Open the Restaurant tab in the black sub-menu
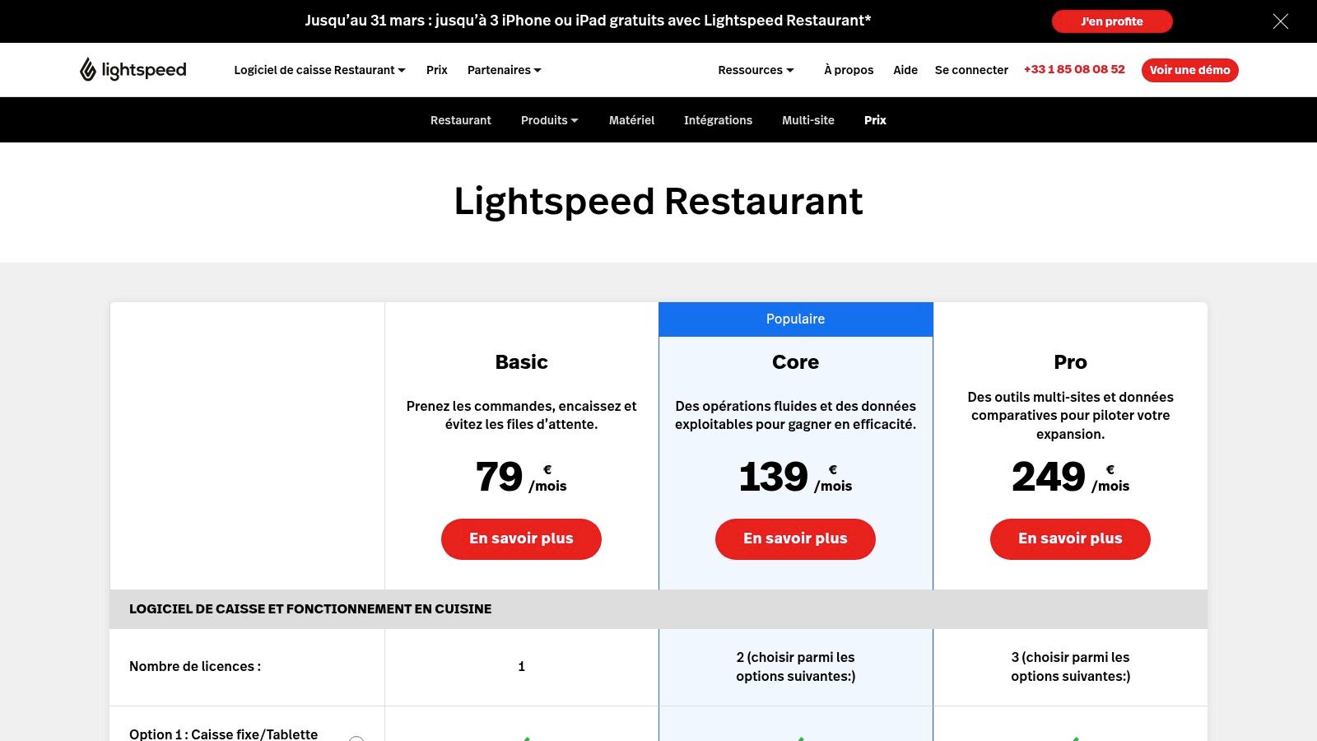This screenshot has height=741, width=1317. coord(461,120)
